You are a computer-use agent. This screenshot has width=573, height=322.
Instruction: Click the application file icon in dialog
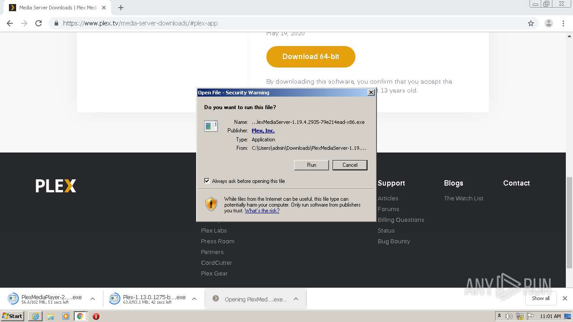point(211,126)
